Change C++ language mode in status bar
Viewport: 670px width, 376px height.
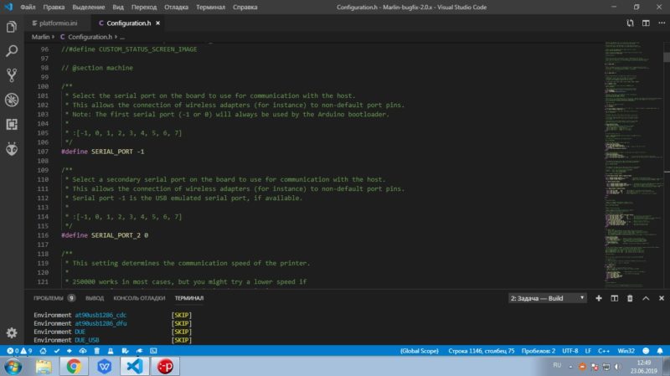(604, 351)
